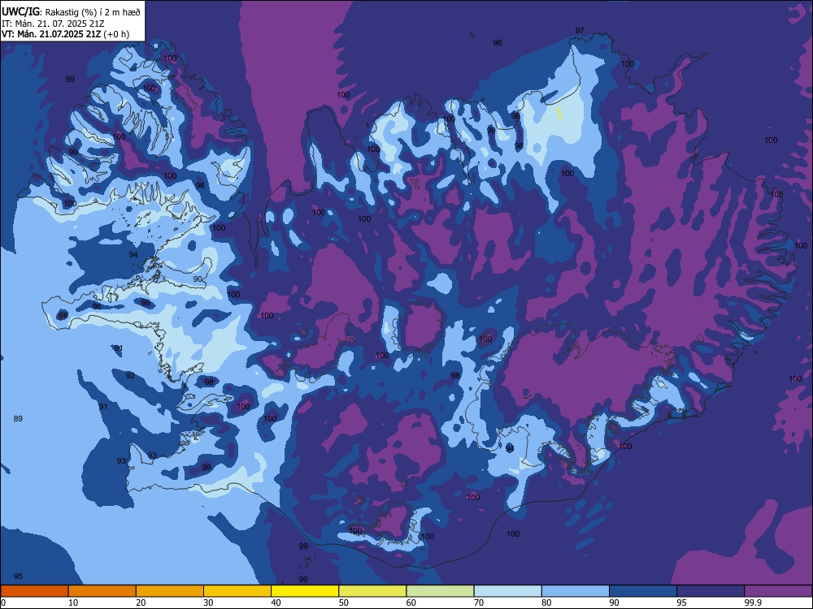Select the '40' tick label on the color scale

[276, 603]
